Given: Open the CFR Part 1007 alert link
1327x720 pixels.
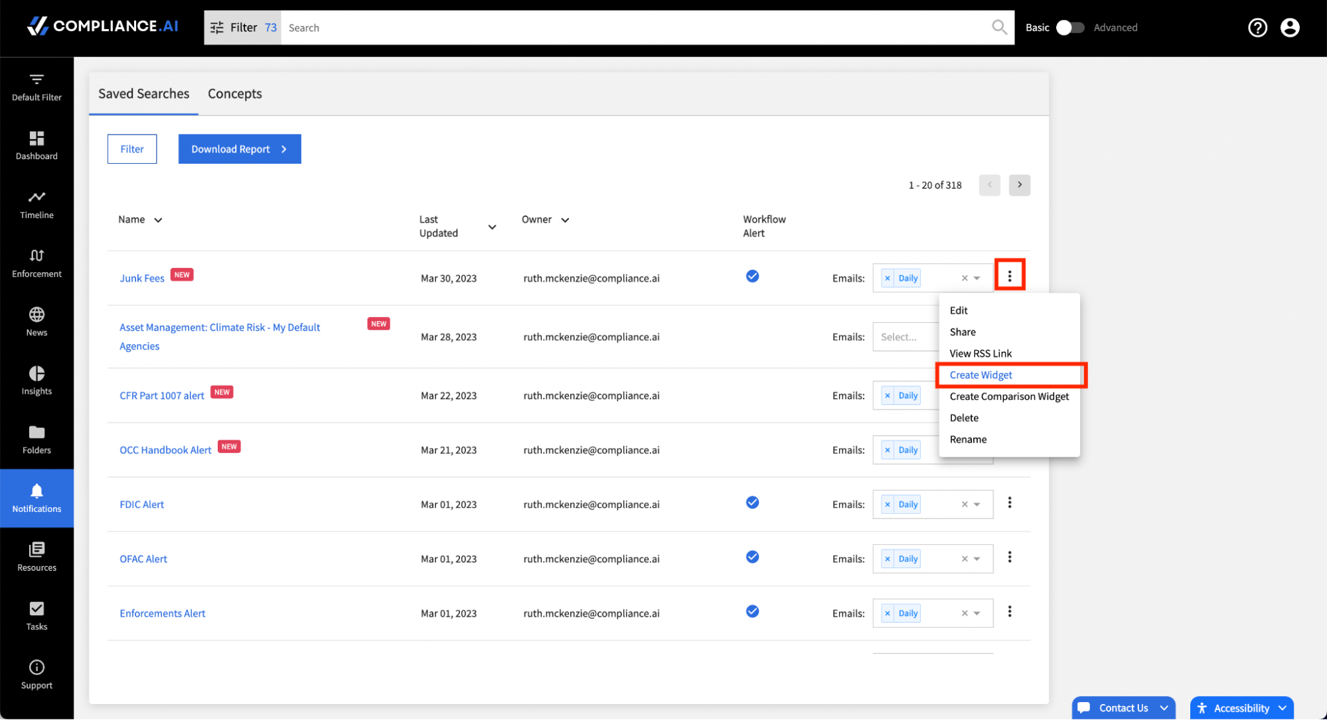Looking at the screenshot, I should coord(161,396).
